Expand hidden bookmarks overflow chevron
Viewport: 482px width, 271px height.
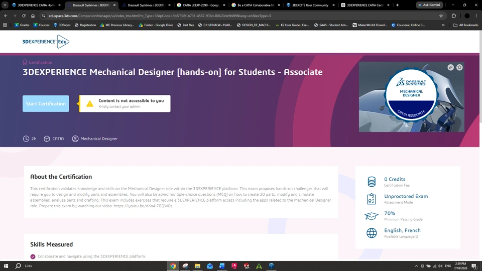click(443, 25)
